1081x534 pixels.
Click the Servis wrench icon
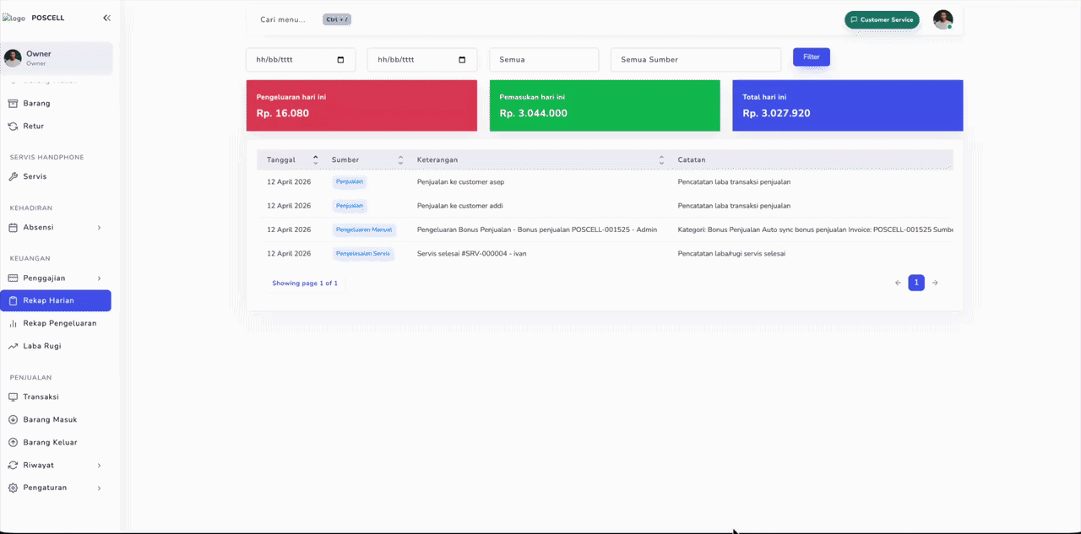[13, 177]
